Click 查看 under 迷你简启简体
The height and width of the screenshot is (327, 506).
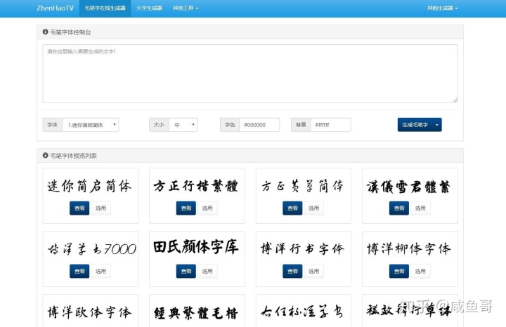[79, 208]
